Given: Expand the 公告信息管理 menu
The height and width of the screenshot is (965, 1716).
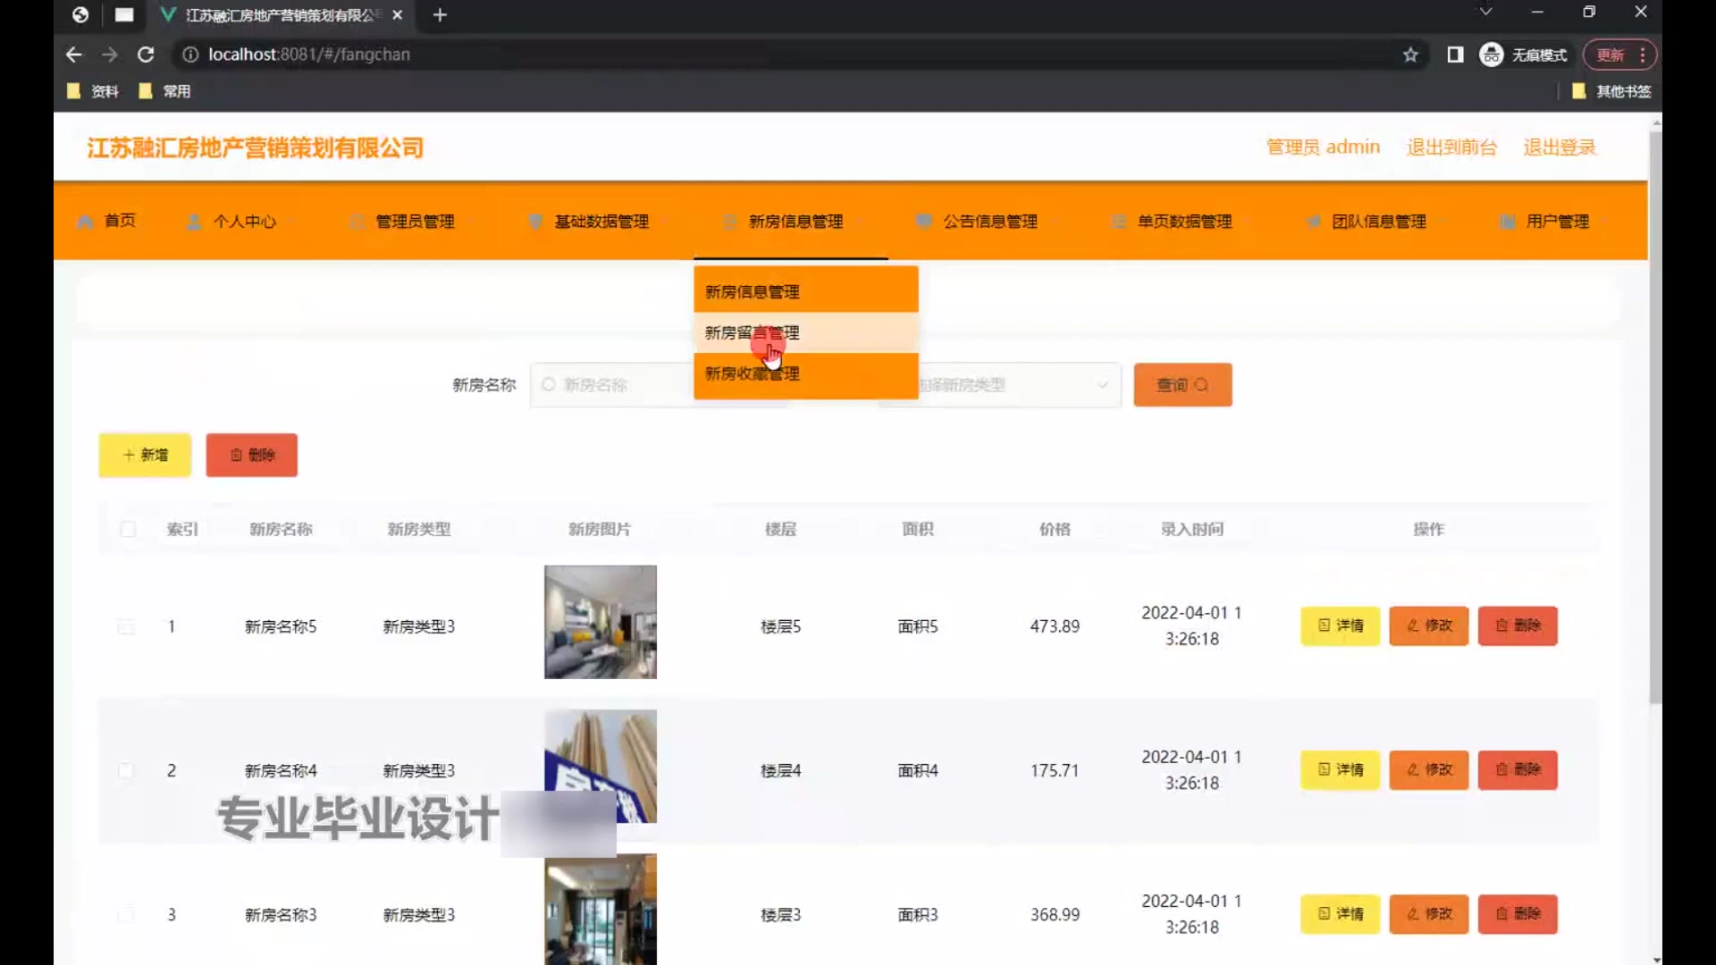Looking at the screenshot, I should (989, 222).
